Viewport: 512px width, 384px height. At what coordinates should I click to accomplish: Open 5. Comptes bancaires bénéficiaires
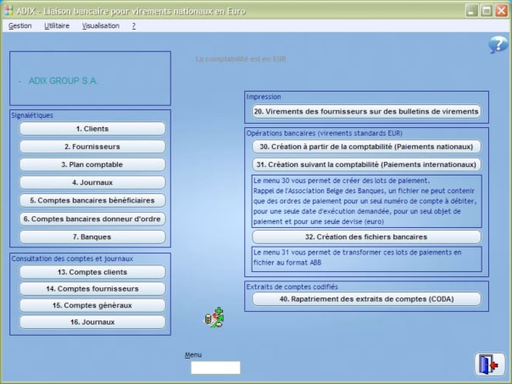(92, 201)
